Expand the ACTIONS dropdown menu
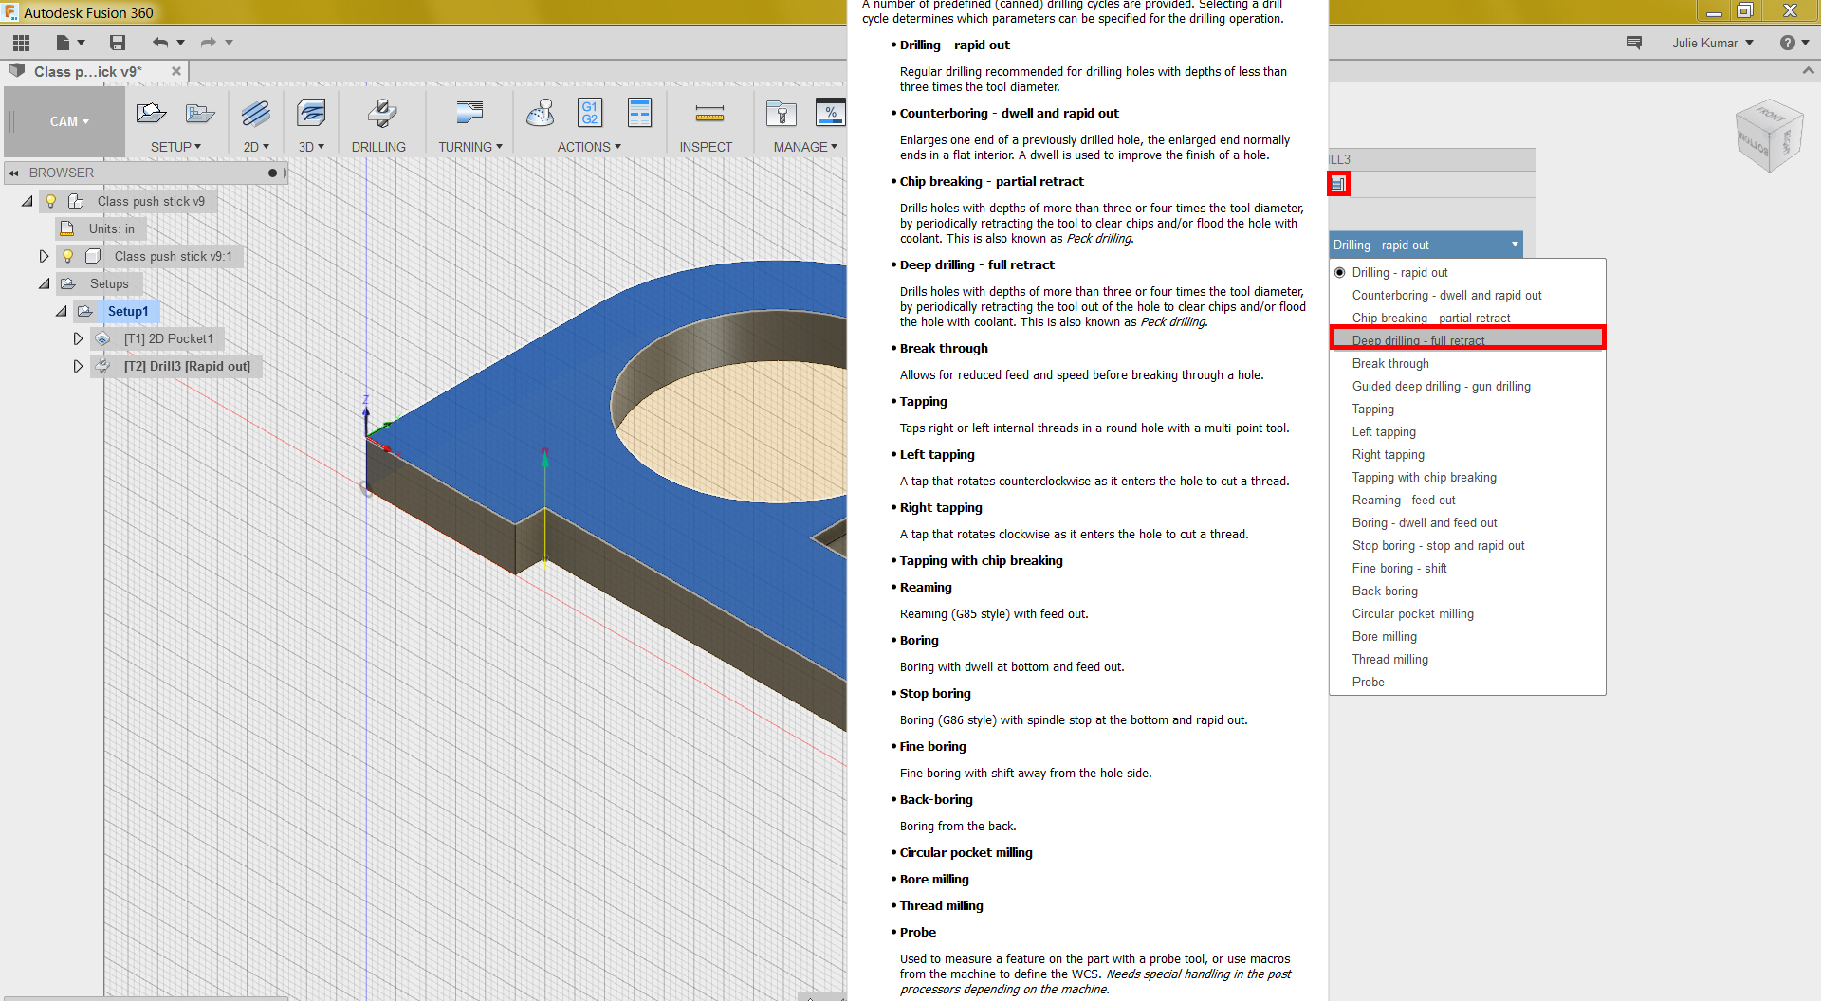The height and width of the screenshot is (1001, 1821). [589, 147]
